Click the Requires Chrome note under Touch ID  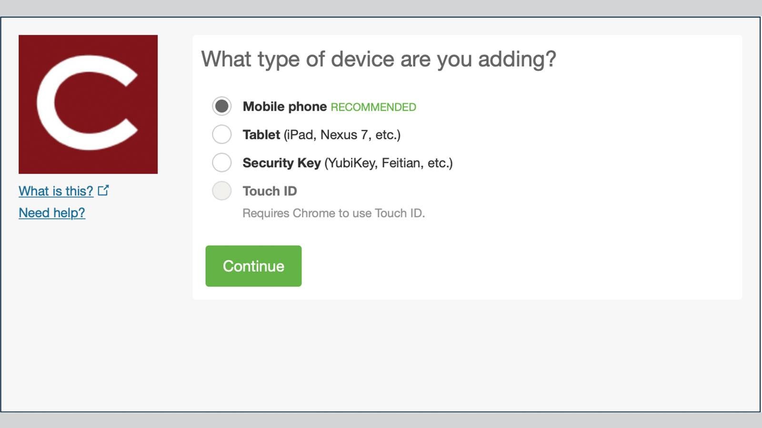click(x=334, y=213)
